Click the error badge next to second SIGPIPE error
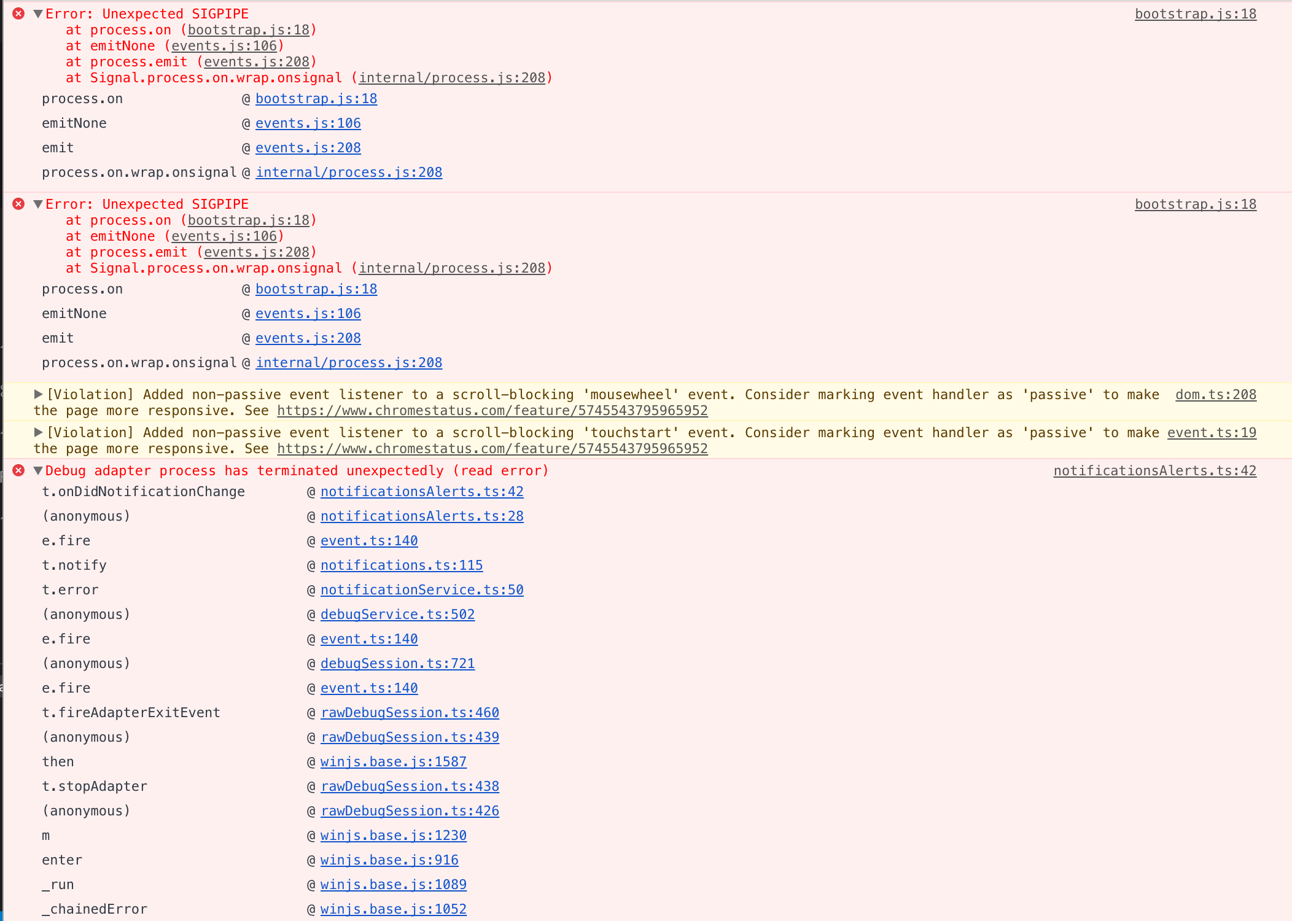The height and width of the screenshot is (921, 1292). [17, 204]
